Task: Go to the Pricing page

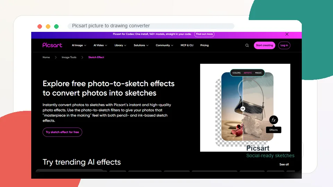Action: (x=205, y=45)
